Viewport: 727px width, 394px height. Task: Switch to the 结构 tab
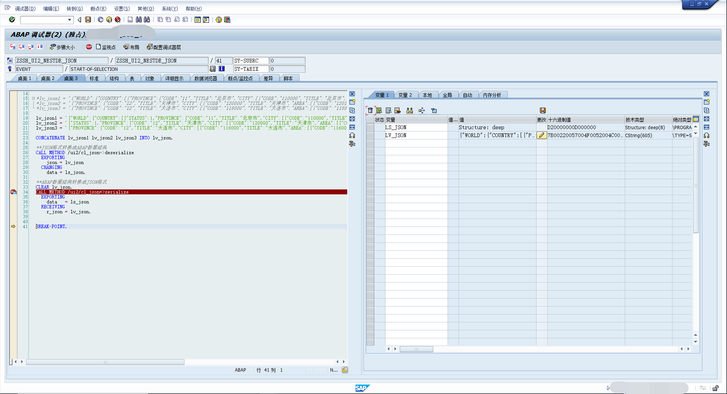114,78
